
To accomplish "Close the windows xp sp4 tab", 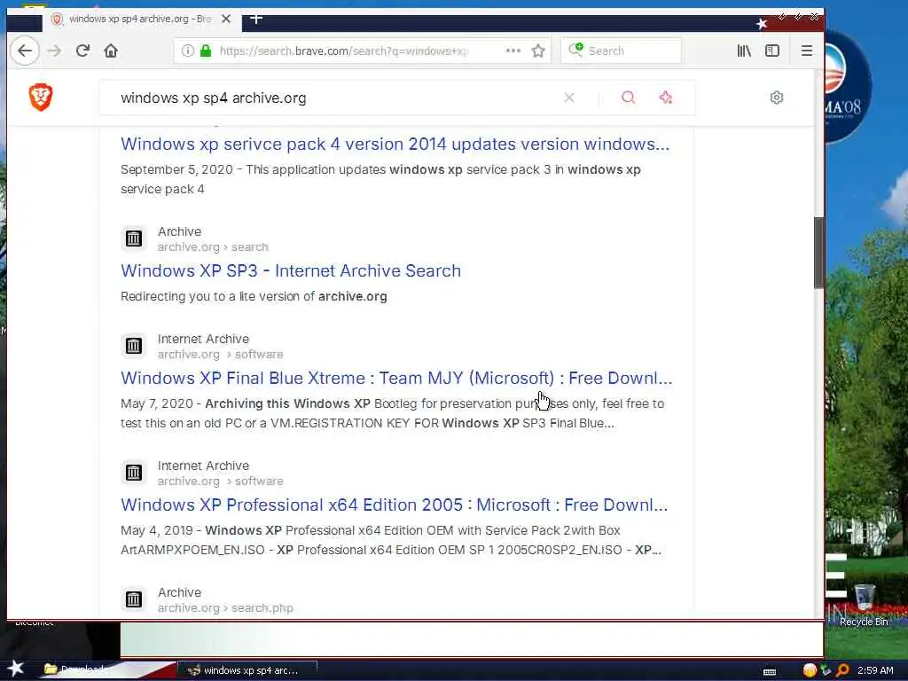I will point(226,20).
